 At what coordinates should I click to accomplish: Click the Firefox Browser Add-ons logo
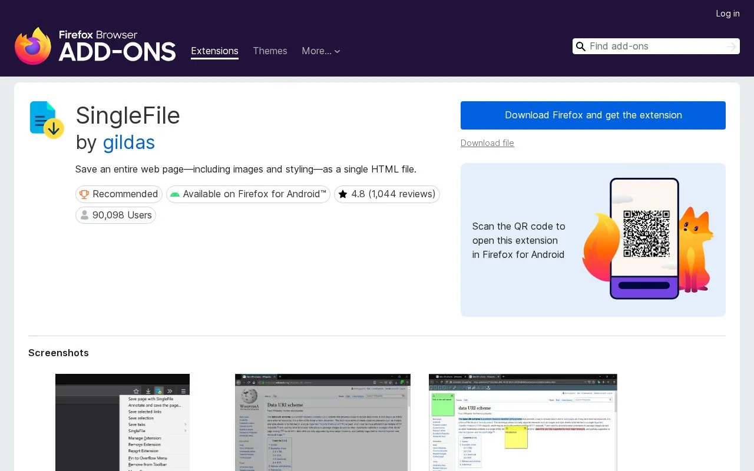(x=95, y=46)
